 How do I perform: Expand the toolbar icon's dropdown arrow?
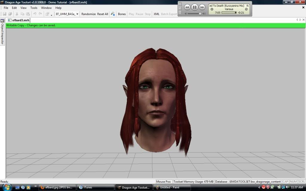pyautogui.click(x=51, y=15)
